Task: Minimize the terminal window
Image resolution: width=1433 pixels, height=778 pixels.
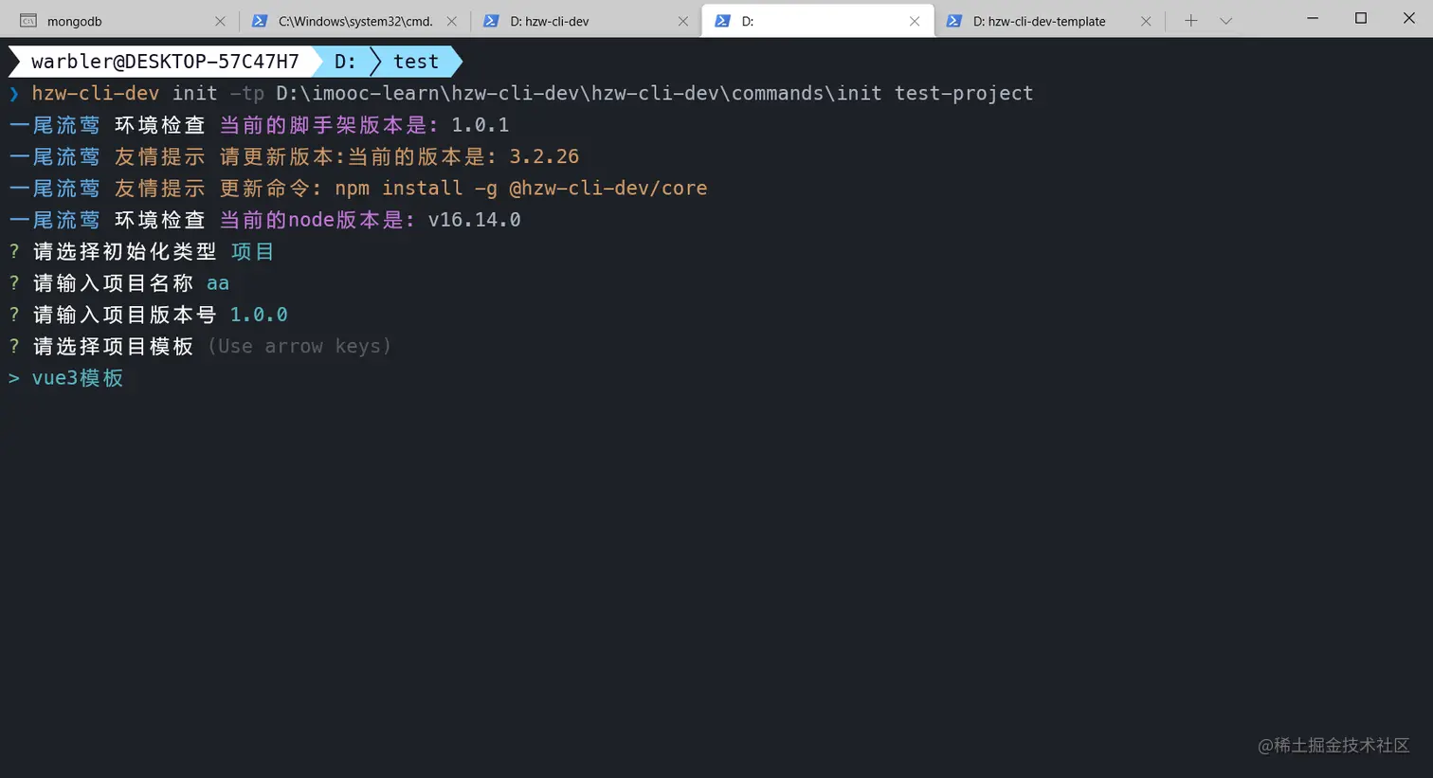Action: pyautogui.click(x=1313, y=19)
